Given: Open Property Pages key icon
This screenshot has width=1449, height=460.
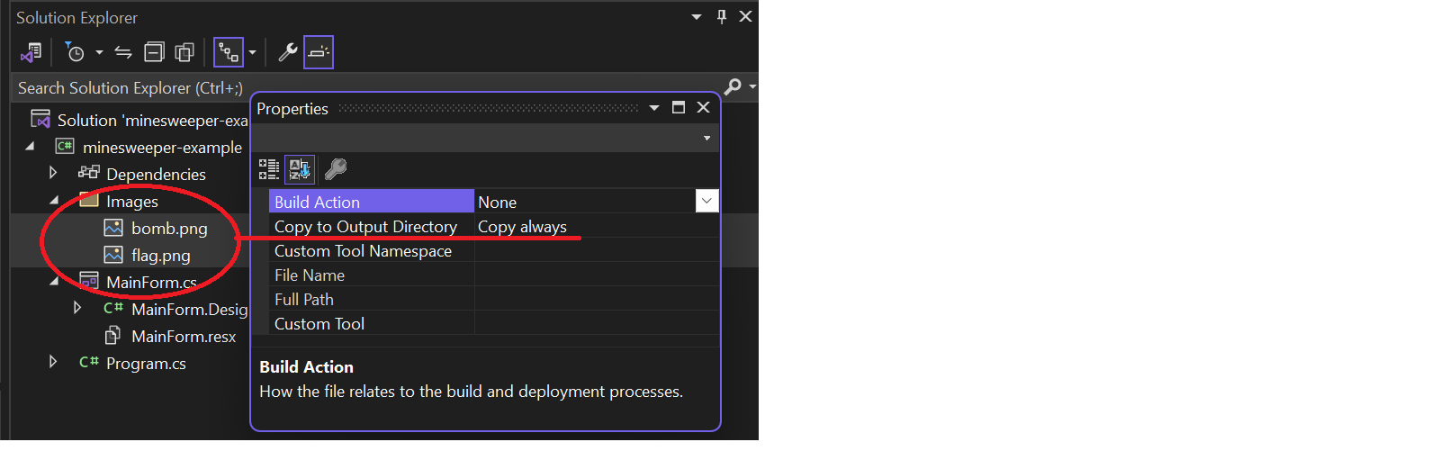Looking at the screenshot, I should [336, 168].
